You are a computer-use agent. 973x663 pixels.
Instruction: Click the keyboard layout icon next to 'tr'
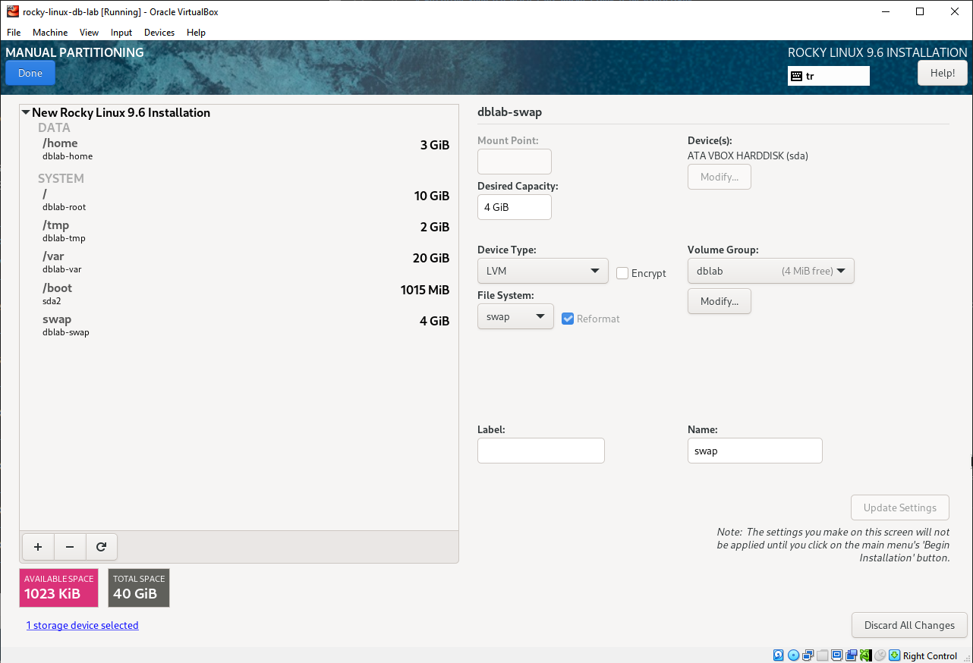tap(796, 76)
